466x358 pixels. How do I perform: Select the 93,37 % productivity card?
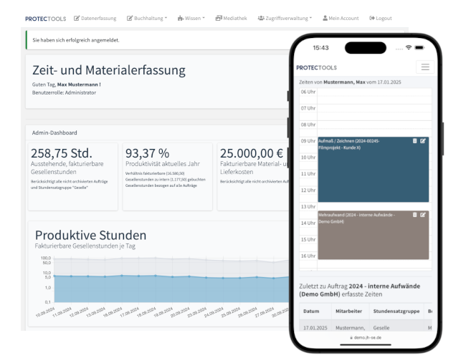click(x=167, y=176)
